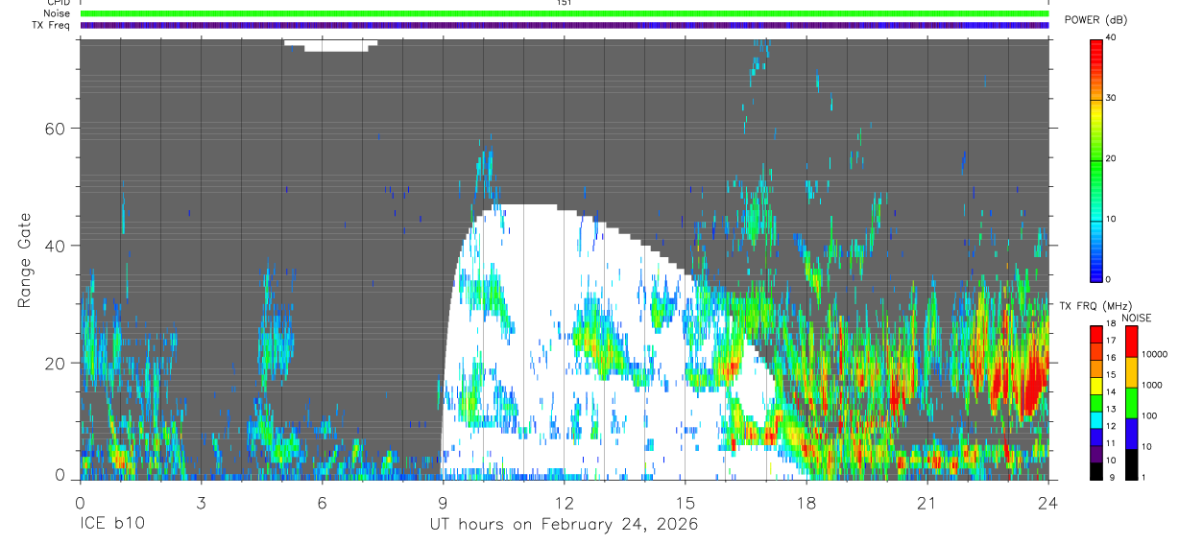The image size is (1179, 544).
Task: Click the 10 tick on POWER scale
Action: (1113, 220)
